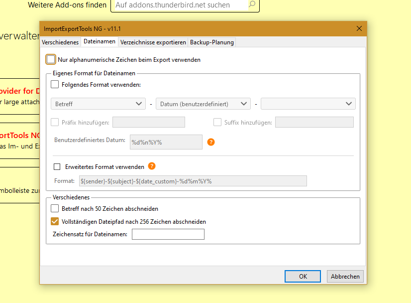
Task: Check Folgendes Format verwenden
Action: tap(55, 84)
